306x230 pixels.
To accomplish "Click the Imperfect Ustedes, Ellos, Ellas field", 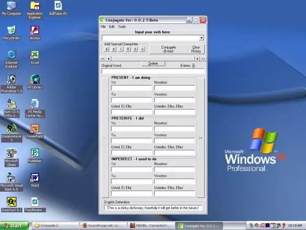I will coord(175,194).
